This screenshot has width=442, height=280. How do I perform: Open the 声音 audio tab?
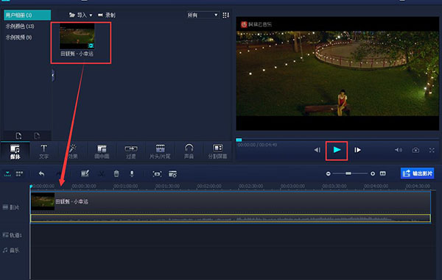pyautogui.click(x=189, y=151)
